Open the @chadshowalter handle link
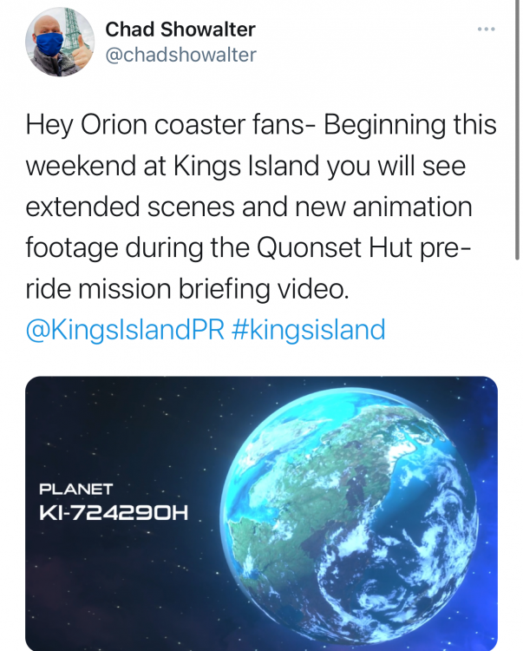Image resolution: width=523 pixels, height=651 pixels. (180, 55)
